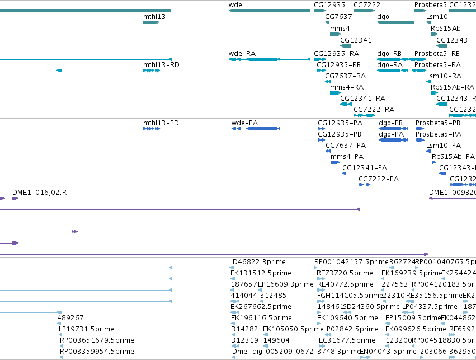Select the EK109640.5prime EST label

pos(347,318)
